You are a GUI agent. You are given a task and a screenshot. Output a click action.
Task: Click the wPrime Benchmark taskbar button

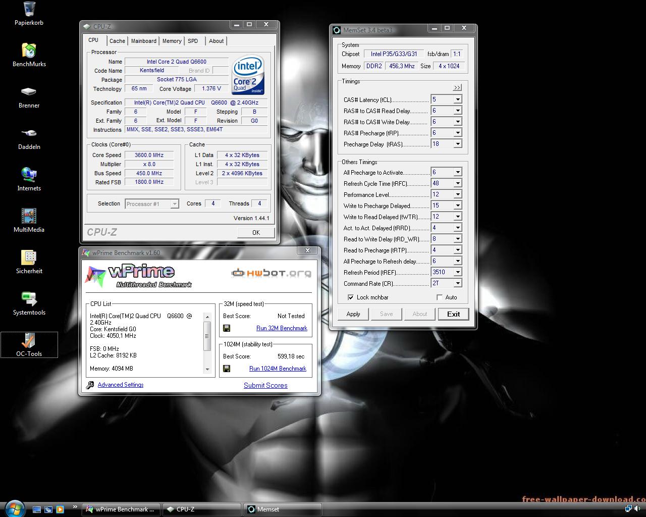(x=122, y=509)
